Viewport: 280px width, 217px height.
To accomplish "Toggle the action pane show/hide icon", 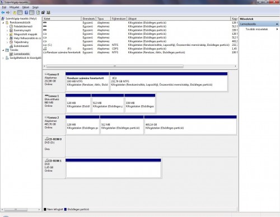I will point(32,12).
